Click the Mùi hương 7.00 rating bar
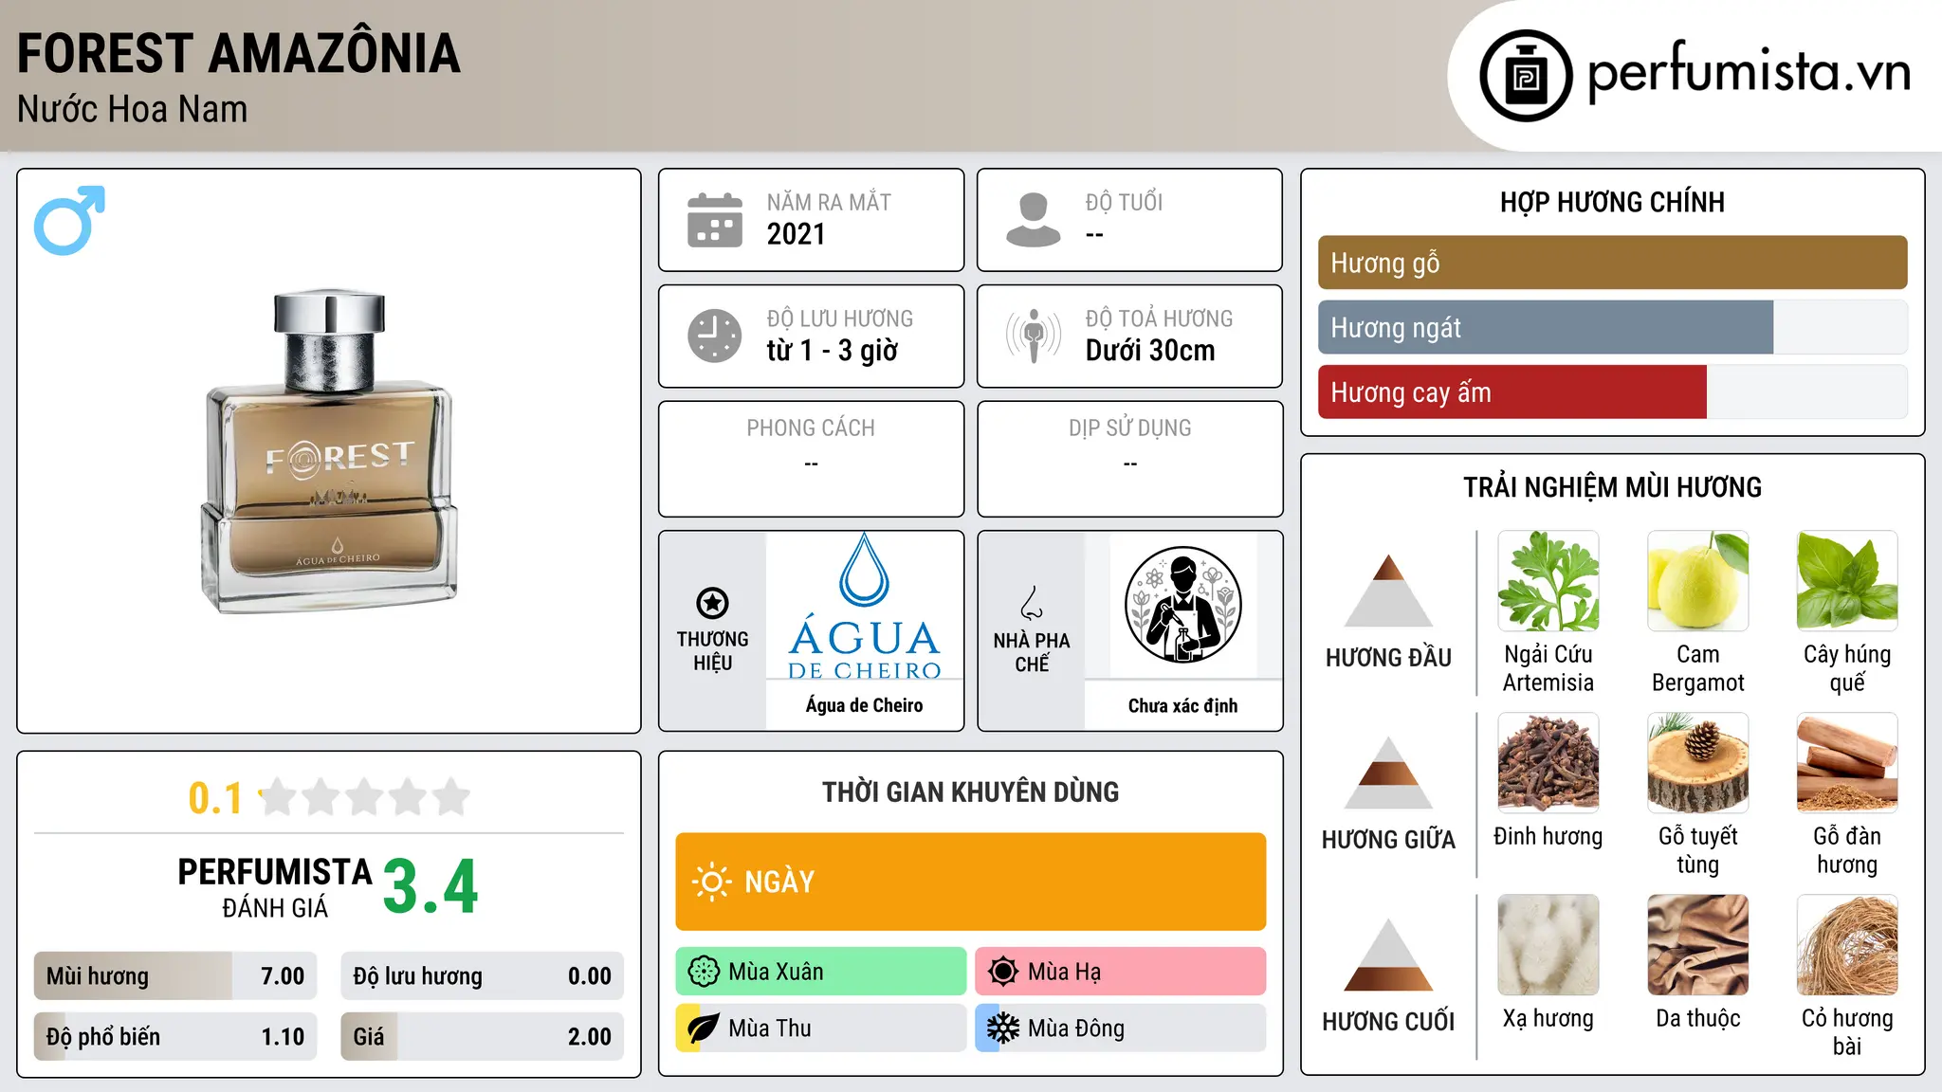1942x1092 pixels. coord(175,975)
